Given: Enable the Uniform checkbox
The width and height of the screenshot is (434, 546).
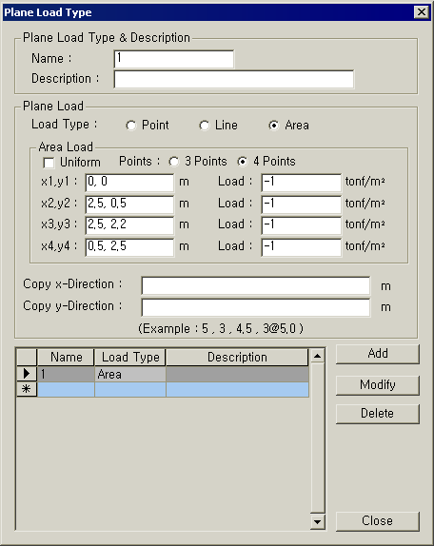Looking at the screenshot, I should tap(49, 163).
